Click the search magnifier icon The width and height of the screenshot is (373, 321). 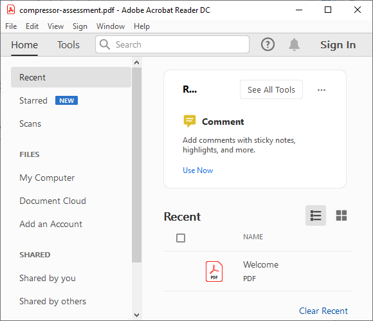click(x=105, y=44)
